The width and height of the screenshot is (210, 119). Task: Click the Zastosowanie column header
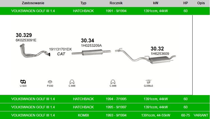pos(33,3)
